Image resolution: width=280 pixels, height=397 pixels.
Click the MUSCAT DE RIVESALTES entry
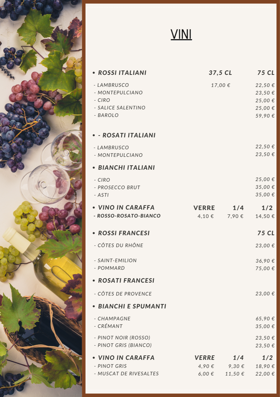point(126,374)
